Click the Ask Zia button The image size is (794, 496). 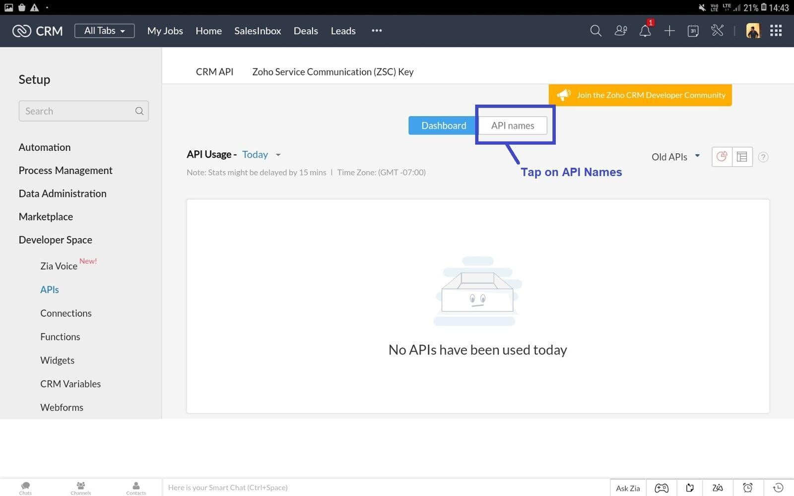(628, 488)
